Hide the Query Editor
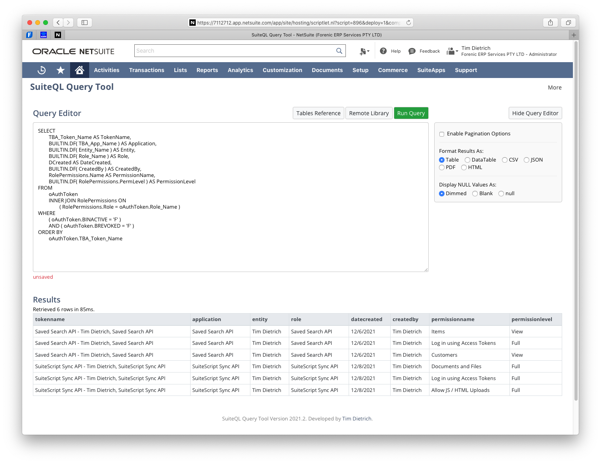 535,113
